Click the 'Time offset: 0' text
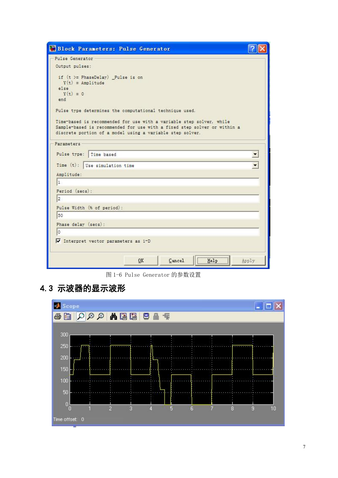Screen dimensions: 338x478 (x=68, y=419)
